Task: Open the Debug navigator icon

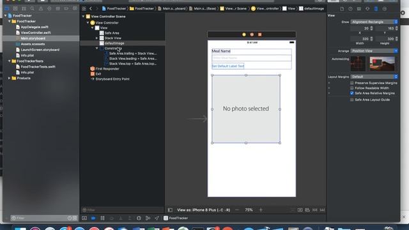Action: point(58,8)
